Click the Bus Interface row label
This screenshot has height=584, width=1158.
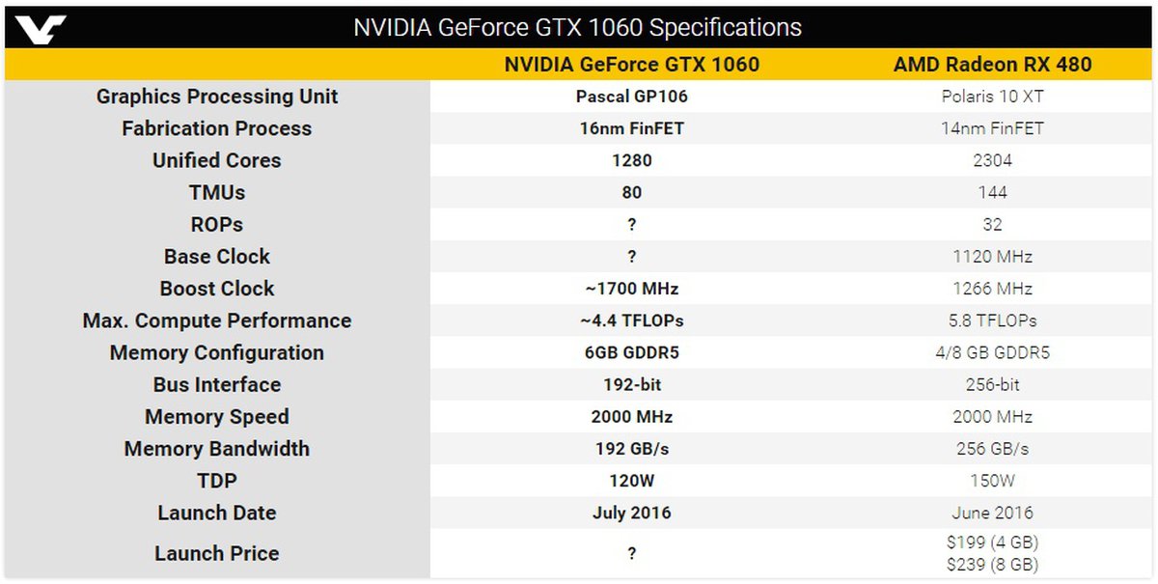(217, 384)
